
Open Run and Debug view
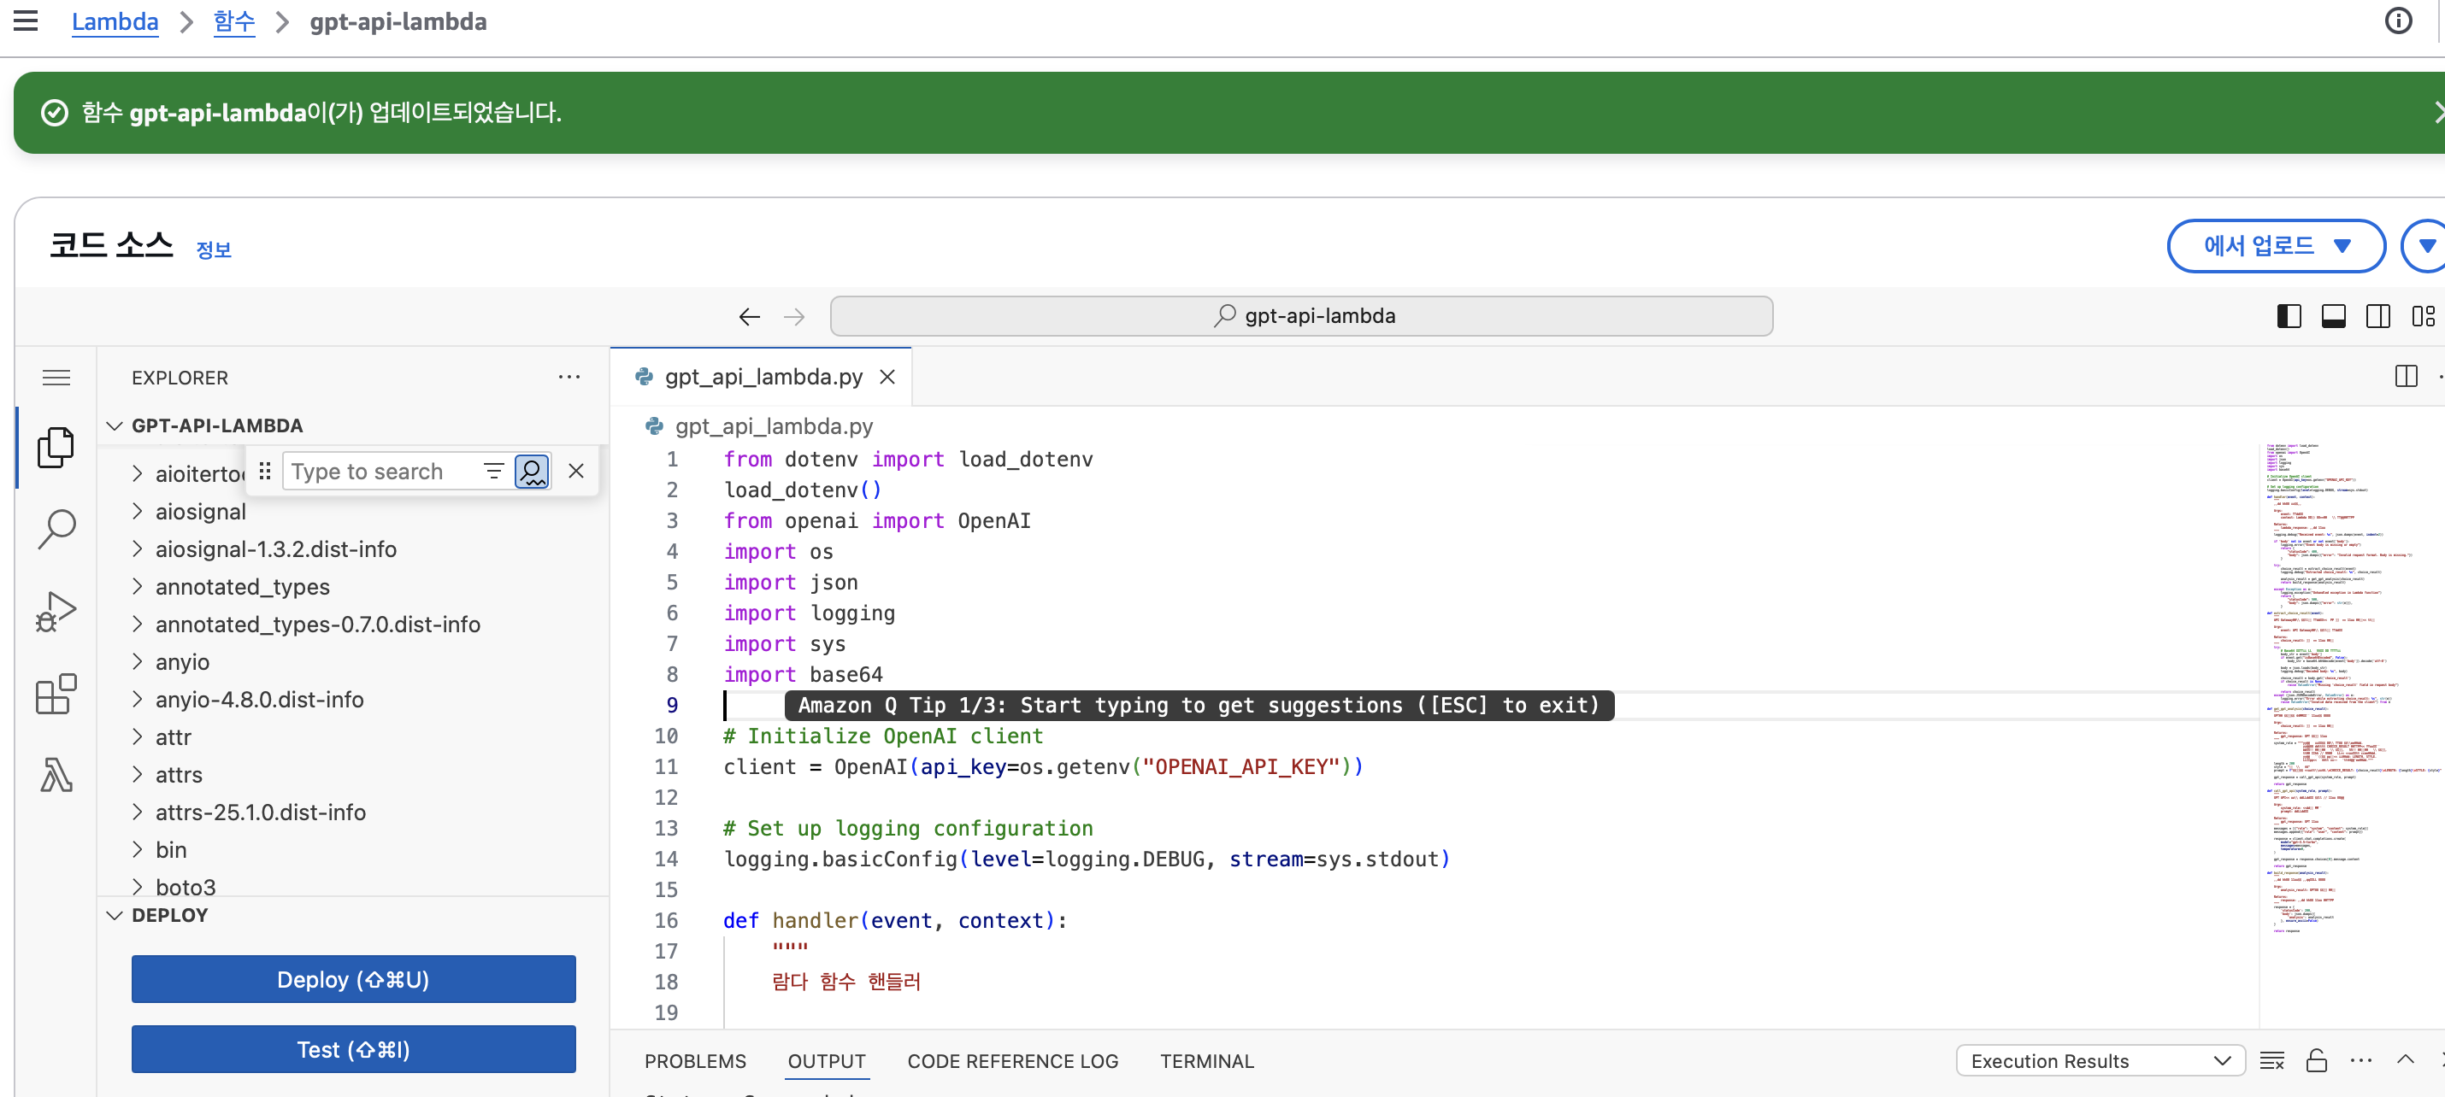(56, 611)
